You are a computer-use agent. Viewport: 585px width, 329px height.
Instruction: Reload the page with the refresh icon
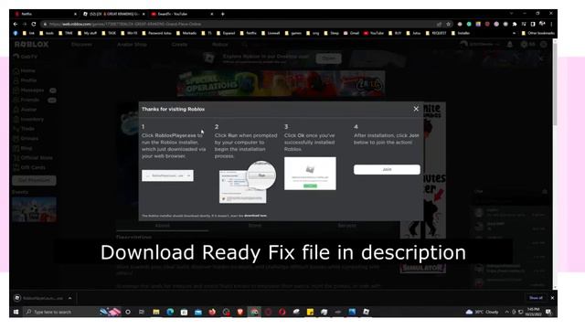coord(34,24)
